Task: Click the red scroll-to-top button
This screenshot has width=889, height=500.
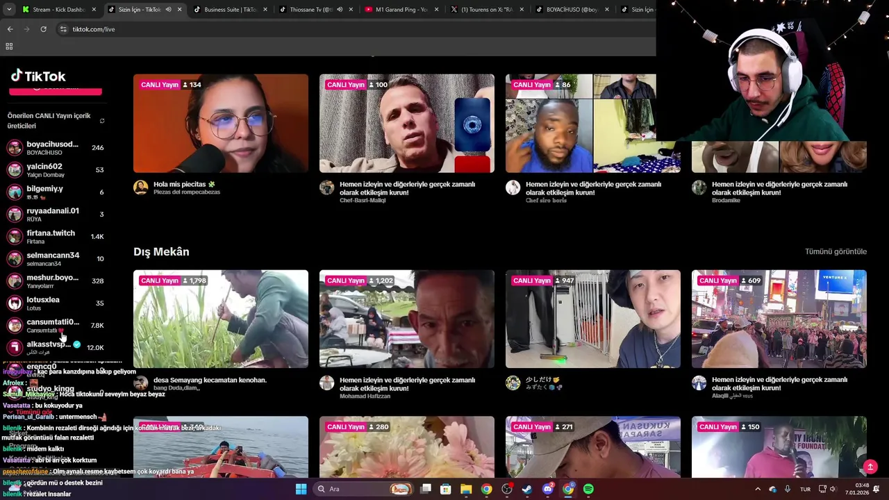Action: click(x=870, y=467)
